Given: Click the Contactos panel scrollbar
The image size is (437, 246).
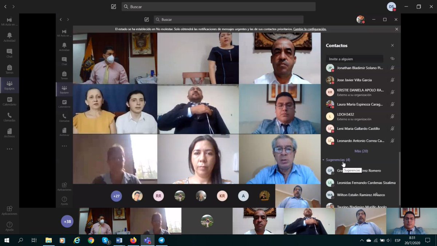Looking at the screenshot, I should tap(399, 179).
